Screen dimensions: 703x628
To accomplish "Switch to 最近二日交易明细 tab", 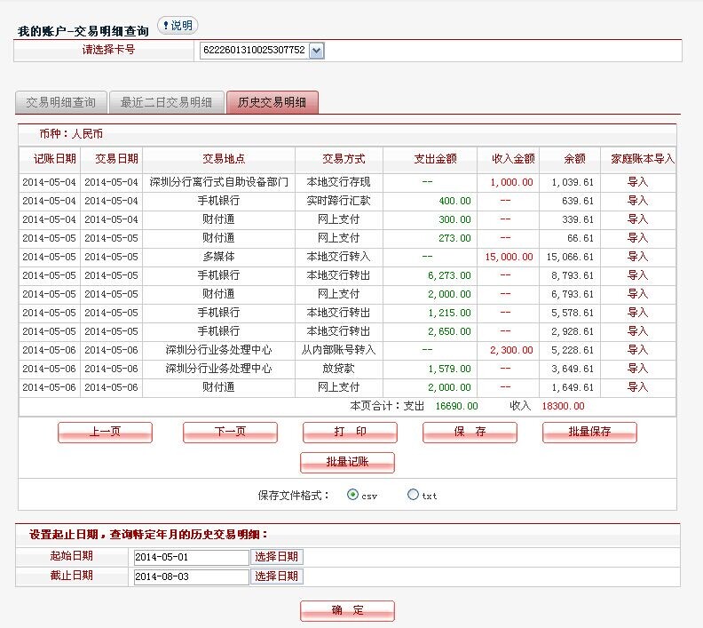I will pyautogui.click(x=166, y=102).
